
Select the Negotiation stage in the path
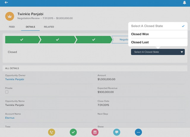point(121,39)
